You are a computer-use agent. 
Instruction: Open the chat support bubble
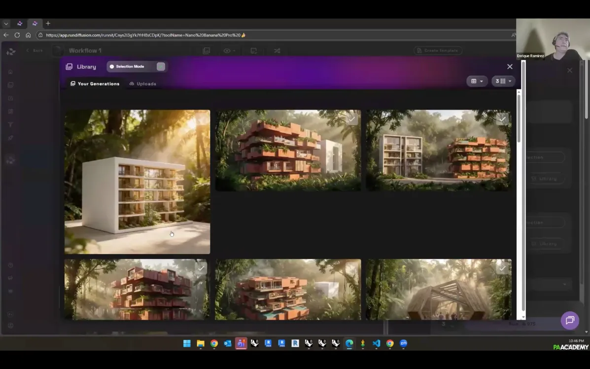pyautogui.click(x=570, y=321)
